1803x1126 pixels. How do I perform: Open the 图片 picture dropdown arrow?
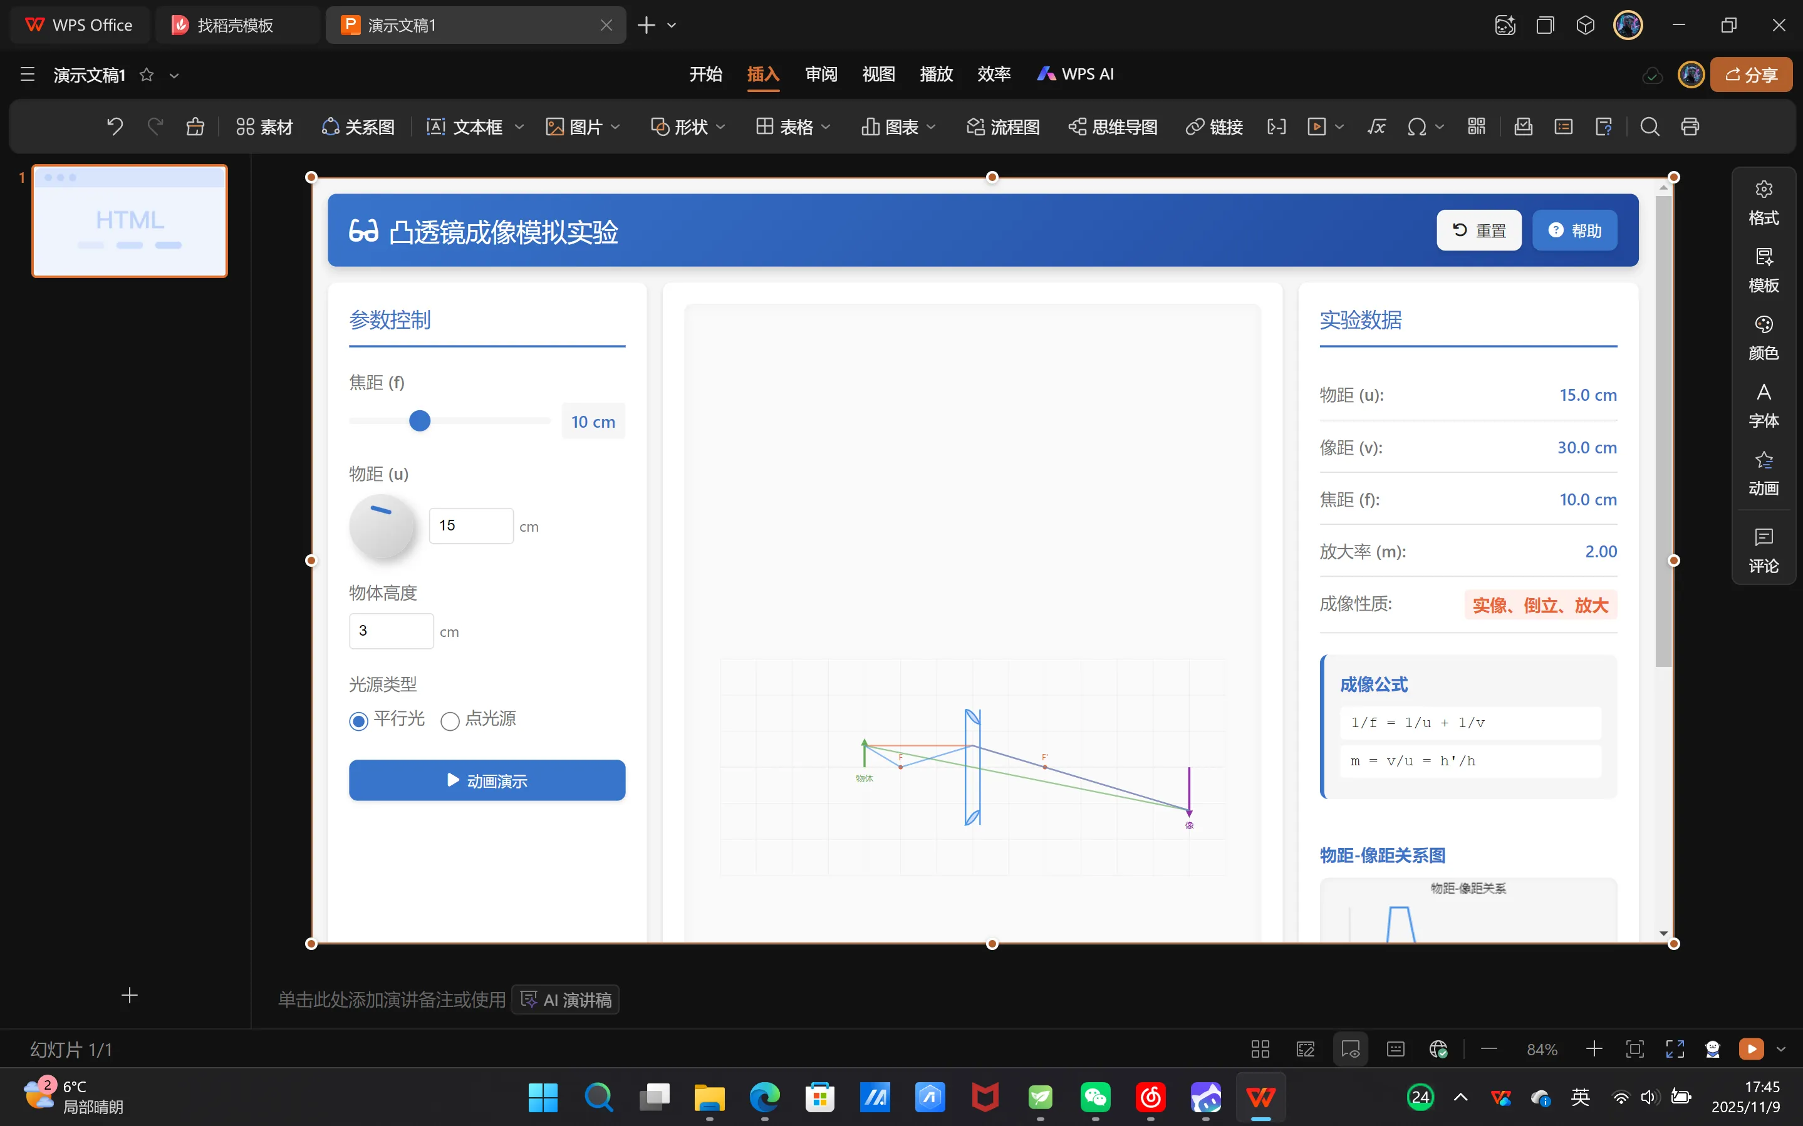[615, 127]
